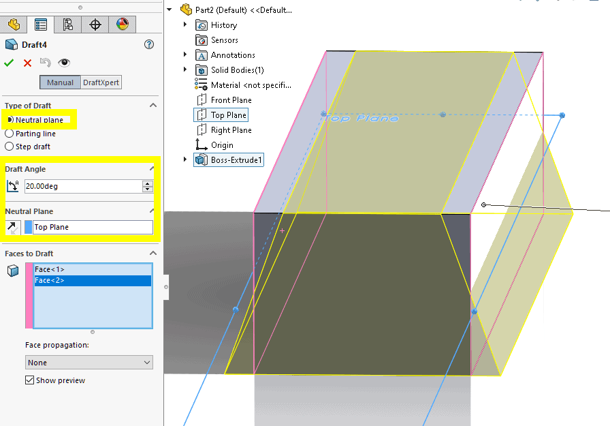
Task: Collapse the Faces to Draft section
Action: pyautogui.click(x=153, y=253)
